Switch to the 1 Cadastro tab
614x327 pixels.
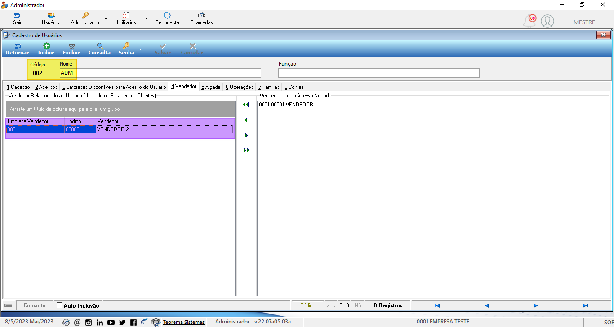click(18, 87)
